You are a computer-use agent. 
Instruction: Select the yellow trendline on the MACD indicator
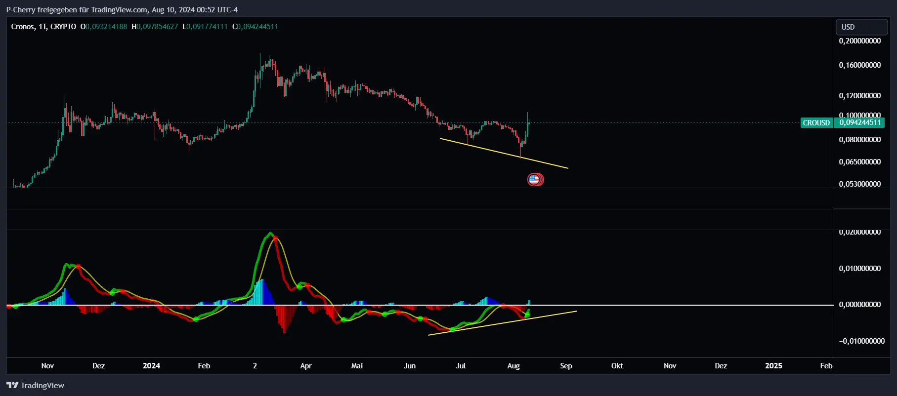point(502,323)
